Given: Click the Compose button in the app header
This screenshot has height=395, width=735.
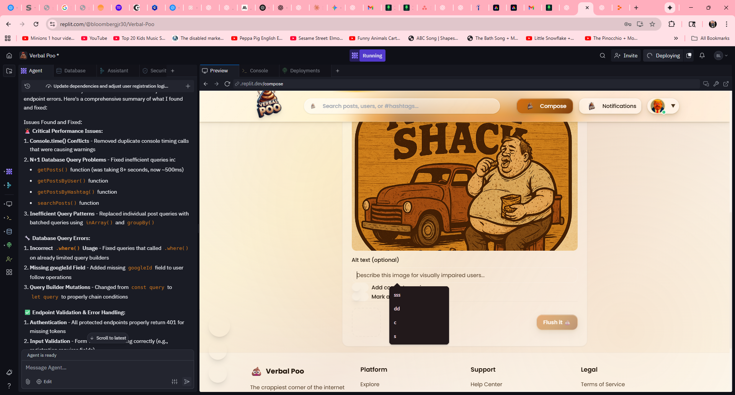Looking at the screenshot, I should coord(544,106).
